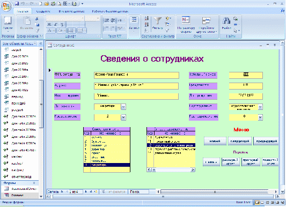
Task: Open the Select cursor dropdown
Action: 237,31
